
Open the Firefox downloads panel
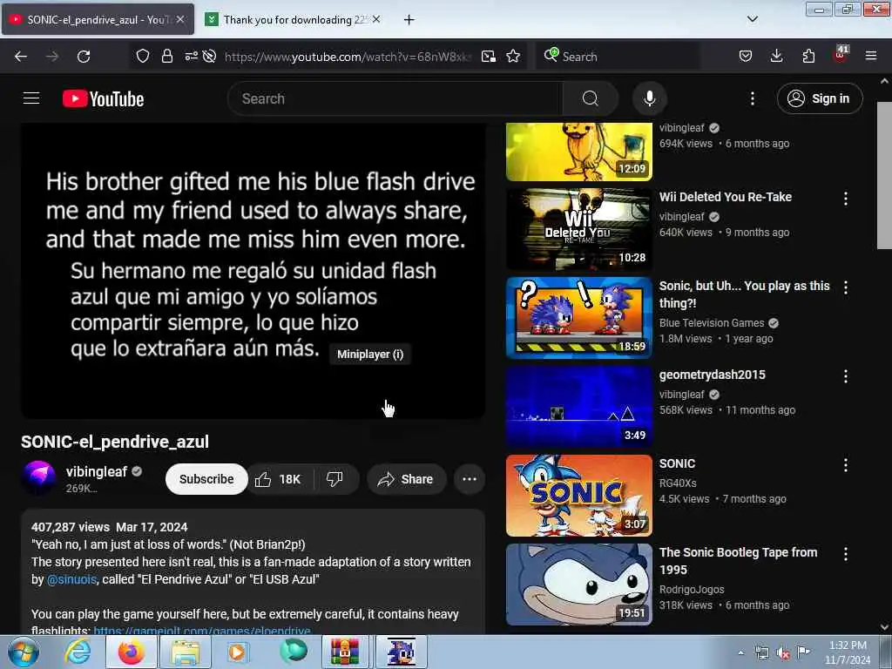[776, 56]
